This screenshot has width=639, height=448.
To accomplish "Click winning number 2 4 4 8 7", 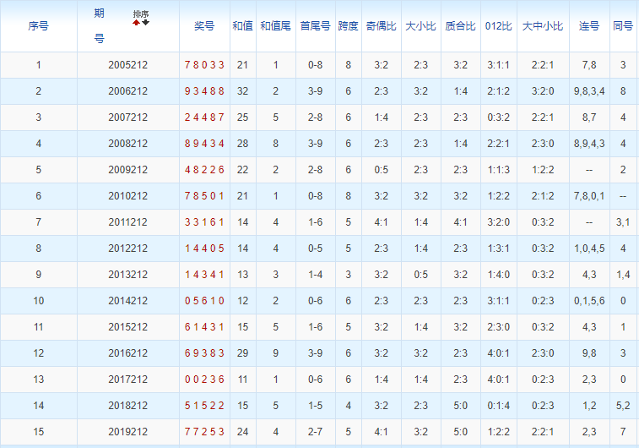I will point(204,117).
